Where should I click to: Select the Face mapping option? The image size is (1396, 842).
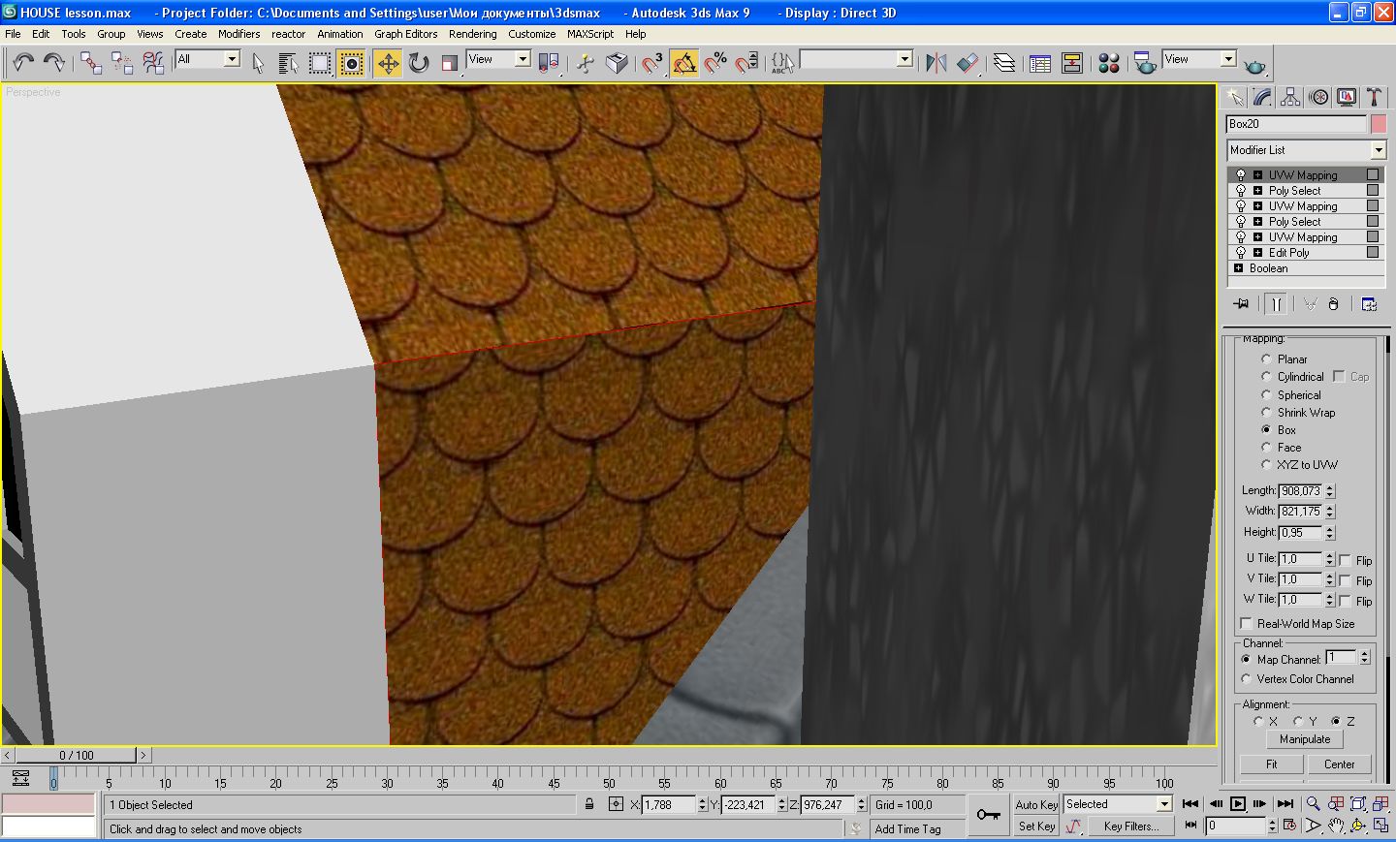[x=1266, y=448]
